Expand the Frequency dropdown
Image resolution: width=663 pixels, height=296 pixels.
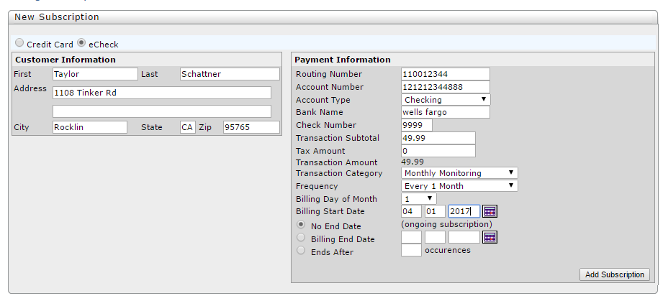tap(459, 186)
